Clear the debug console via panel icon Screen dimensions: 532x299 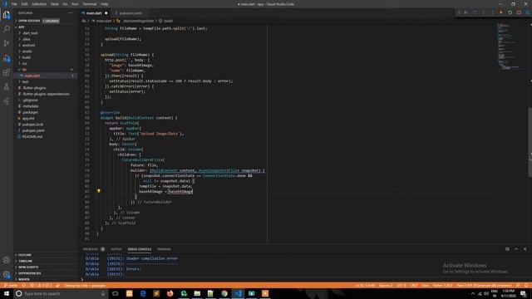point(507,249)
